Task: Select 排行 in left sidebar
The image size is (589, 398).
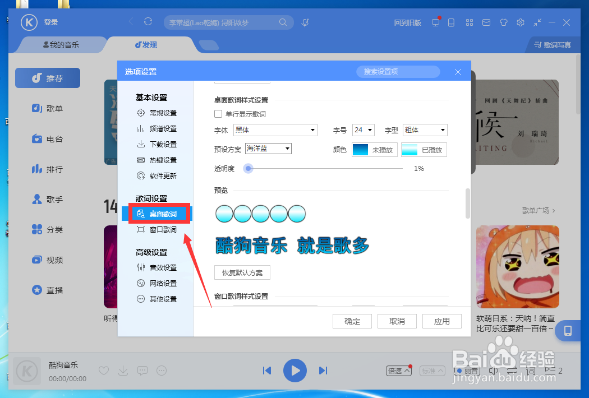Action: [x=48, y=169]
